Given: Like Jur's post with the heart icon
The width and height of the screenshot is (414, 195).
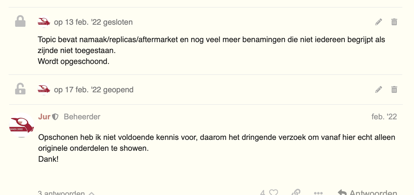Looking at the screenshot, I should click(273, 192).
